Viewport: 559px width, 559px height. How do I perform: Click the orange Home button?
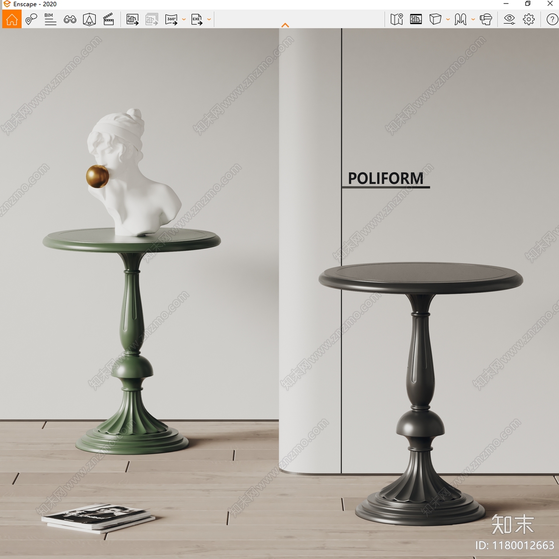(x=12, y=19)
